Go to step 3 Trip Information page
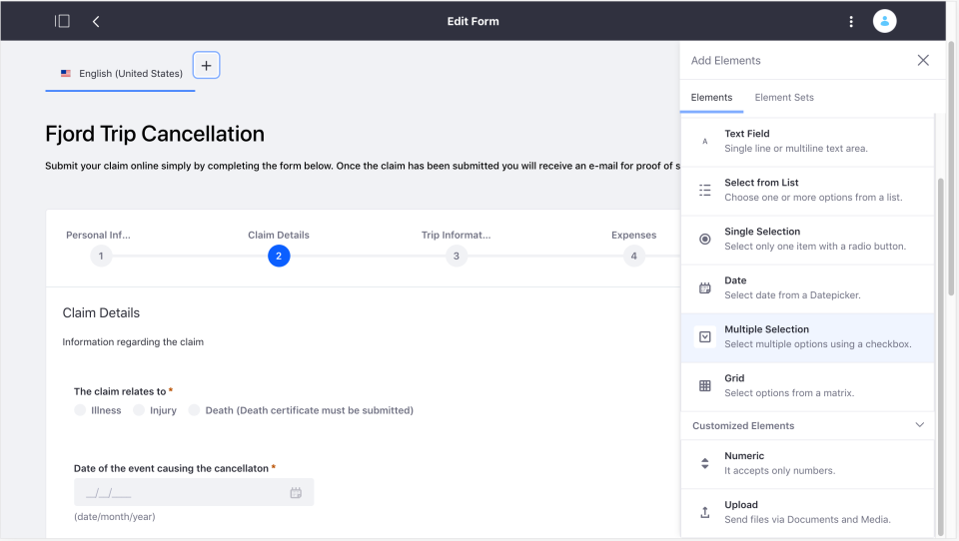 pos(457,257)
